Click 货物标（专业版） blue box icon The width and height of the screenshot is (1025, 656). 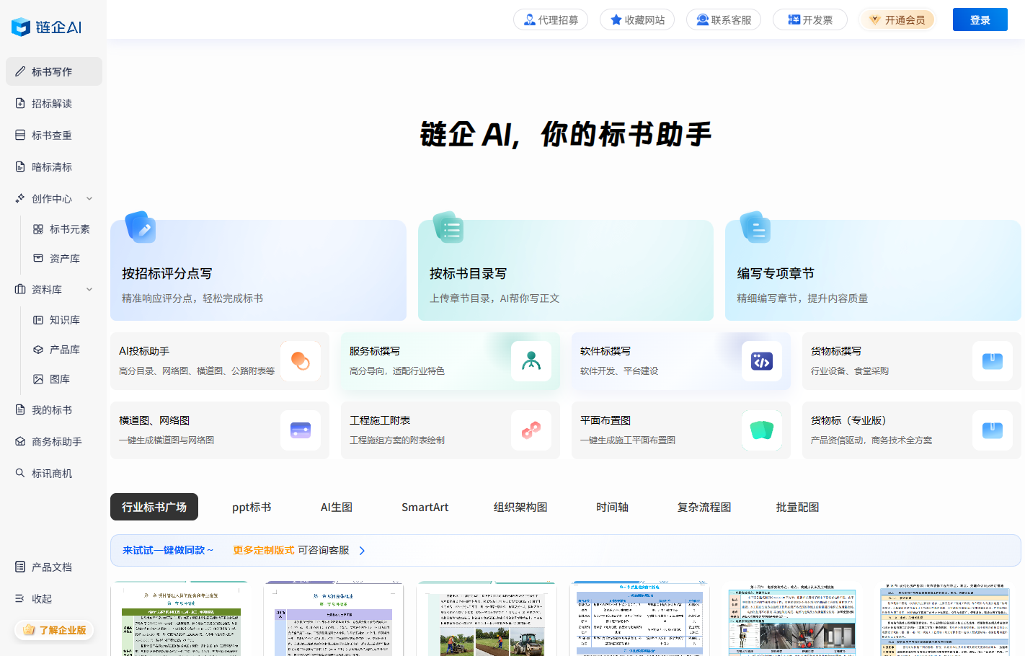tap(993, 430)
